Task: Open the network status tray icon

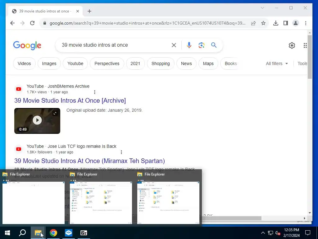Action: tap(270, 233)
